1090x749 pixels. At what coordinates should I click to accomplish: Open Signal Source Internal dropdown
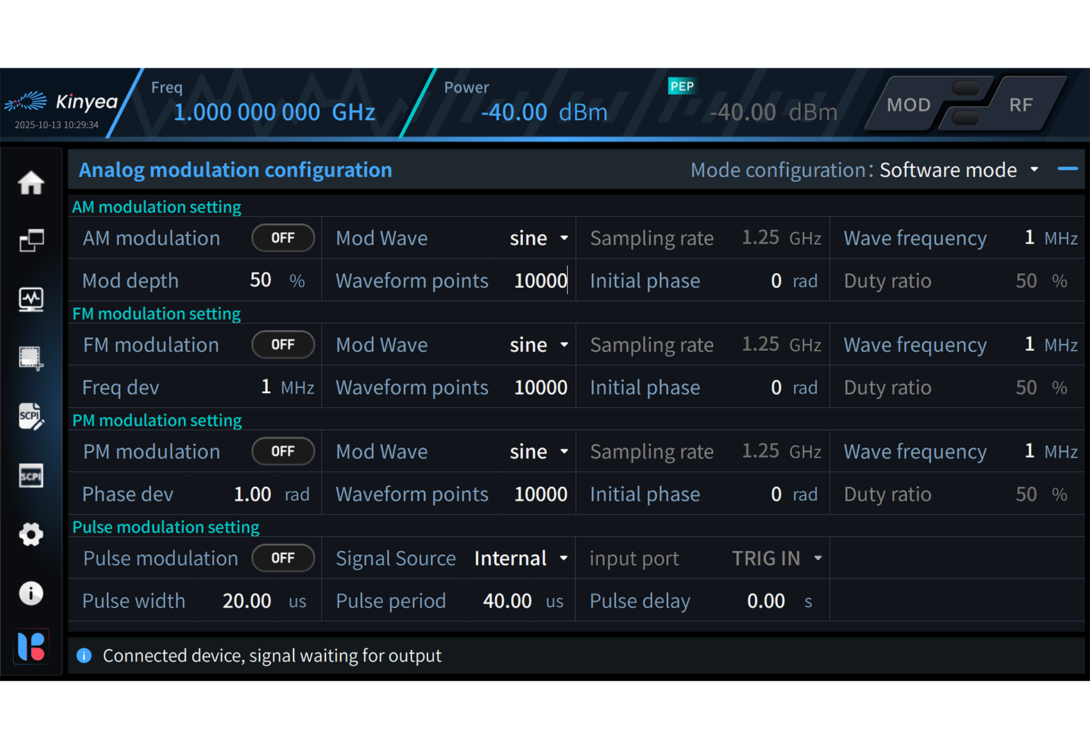point(521,558)
